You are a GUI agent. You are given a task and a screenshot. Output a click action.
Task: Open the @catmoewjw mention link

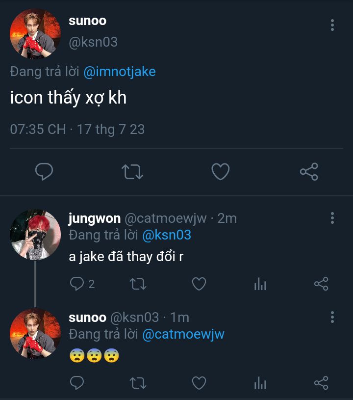point(183,334)
